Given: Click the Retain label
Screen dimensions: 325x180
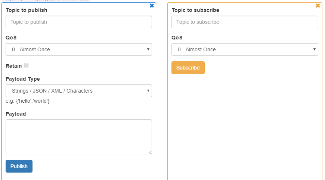Looking at the screenshot, I should coord(14,66).
